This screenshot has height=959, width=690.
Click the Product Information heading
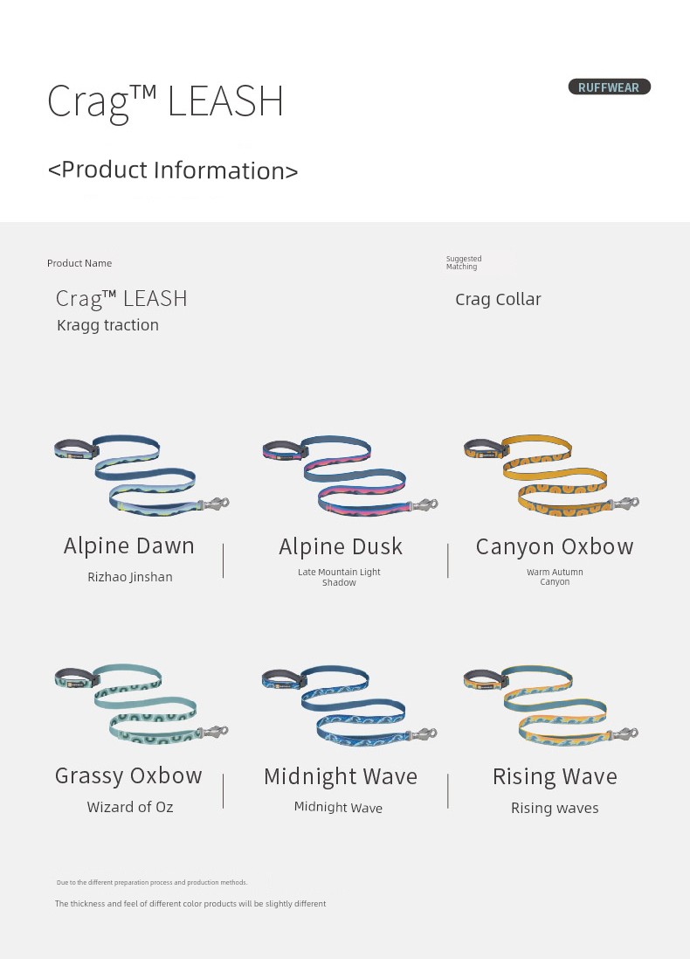tap(173, 170)
